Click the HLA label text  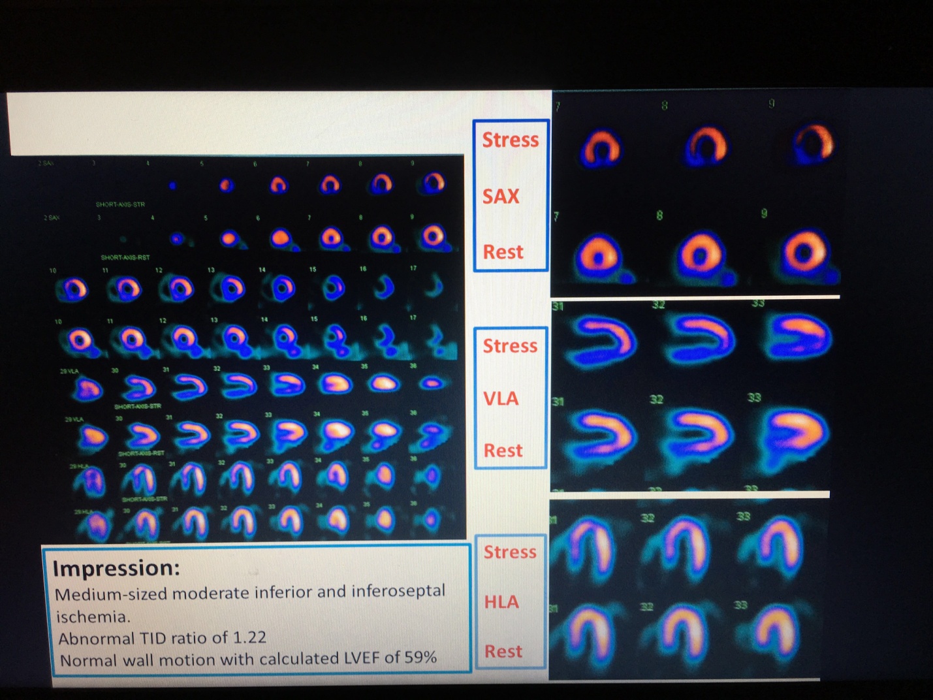(501, 601)
